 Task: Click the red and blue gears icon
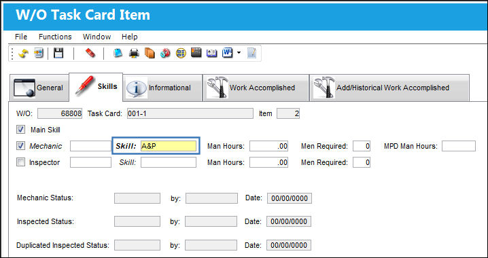coord(165,54)
